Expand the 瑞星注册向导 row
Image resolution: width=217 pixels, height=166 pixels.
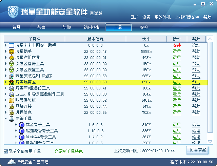coord(5,57)
